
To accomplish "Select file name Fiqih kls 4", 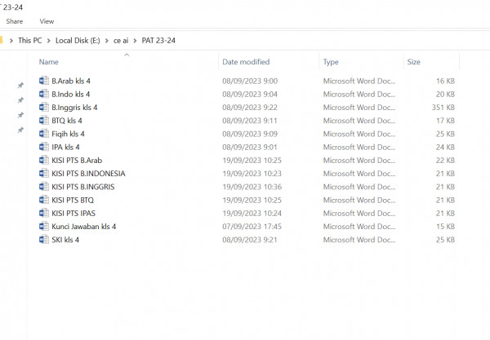I will coord(68,135).
